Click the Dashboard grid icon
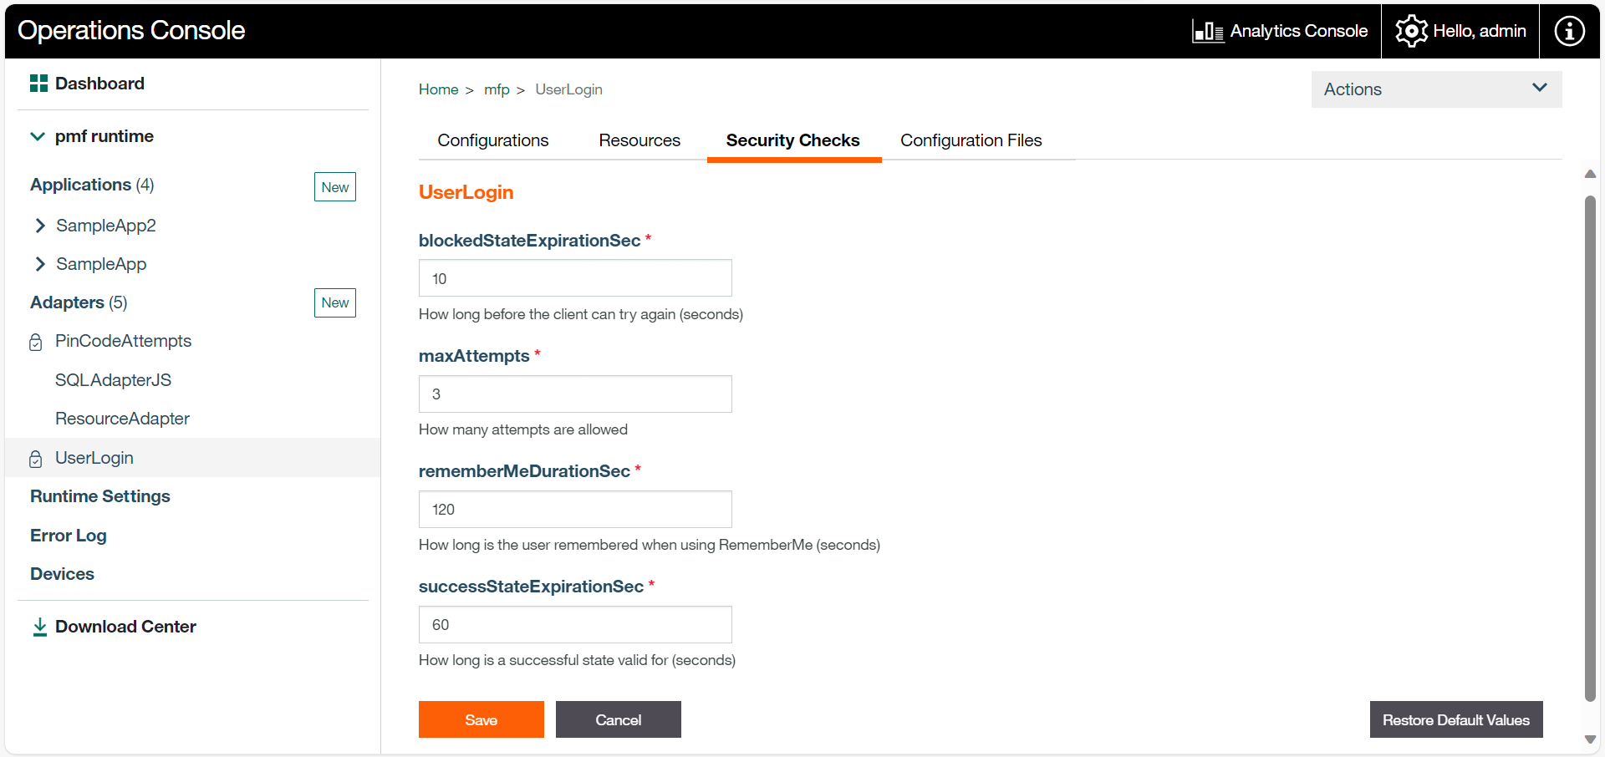This screenshot has width=1605, height=757. (38, 84)
